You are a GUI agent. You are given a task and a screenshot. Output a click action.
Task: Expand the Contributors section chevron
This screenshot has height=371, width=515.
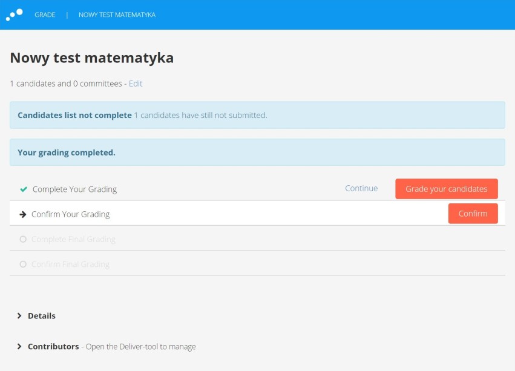(x=19, y=346)
